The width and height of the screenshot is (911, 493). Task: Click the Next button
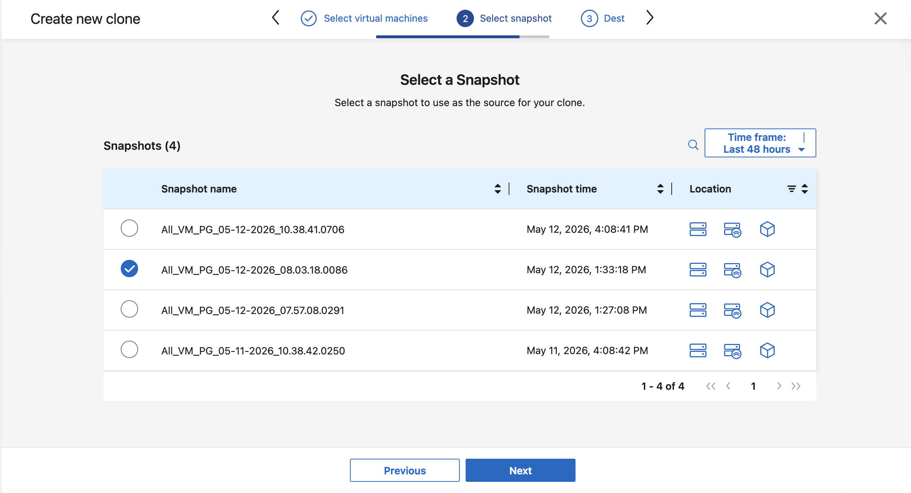click(x=520, y=470)
